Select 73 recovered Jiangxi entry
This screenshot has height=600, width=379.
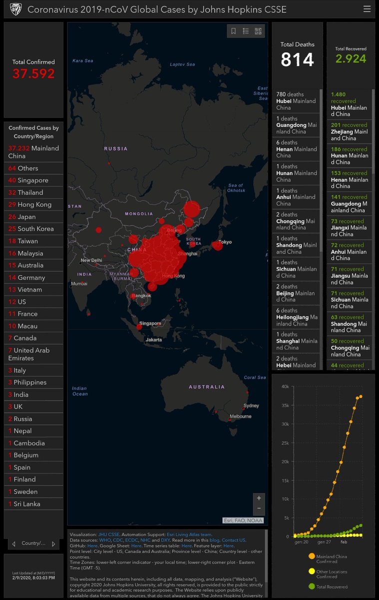(350, 227)
